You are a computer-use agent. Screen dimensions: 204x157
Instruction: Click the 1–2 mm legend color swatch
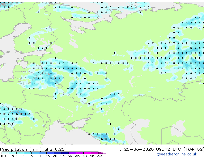point(20,153)
